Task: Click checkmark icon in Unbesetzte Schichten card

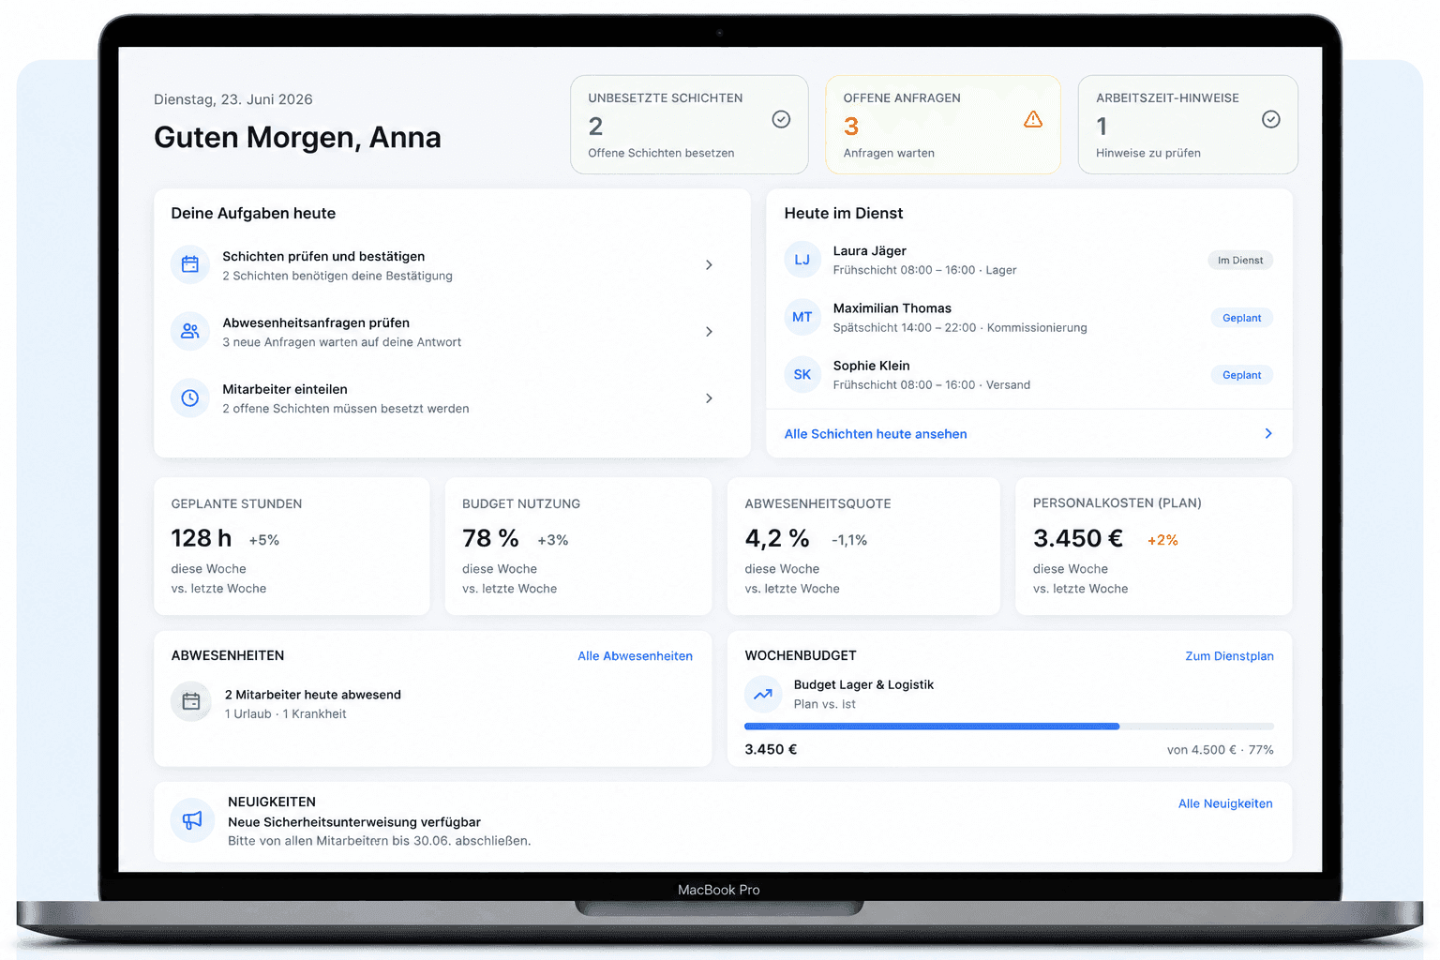Action: pos(781,119)
